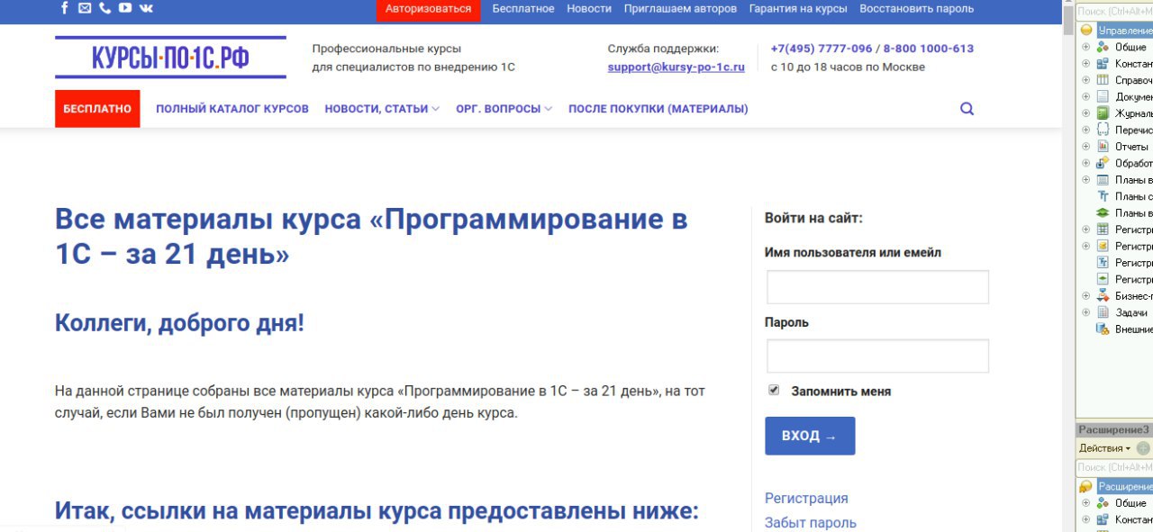Open the Facebook page icon
Screen dimensions: 1153x532
pyautogui.click(x=64, y=8)
